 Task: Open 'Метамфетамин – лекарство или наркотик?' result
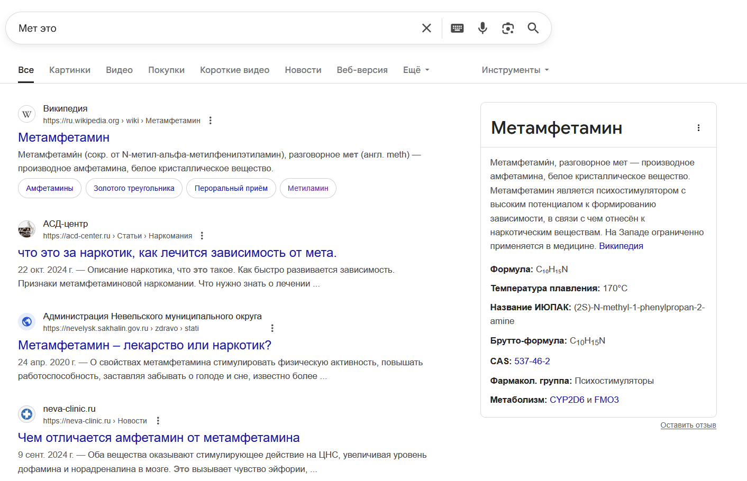pyautogui.click(x=144, y=345)
